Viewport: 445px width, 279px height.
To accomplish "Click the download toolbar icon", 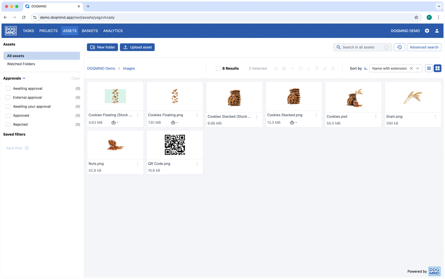I will pyautogui.click(x=308, y=68).
